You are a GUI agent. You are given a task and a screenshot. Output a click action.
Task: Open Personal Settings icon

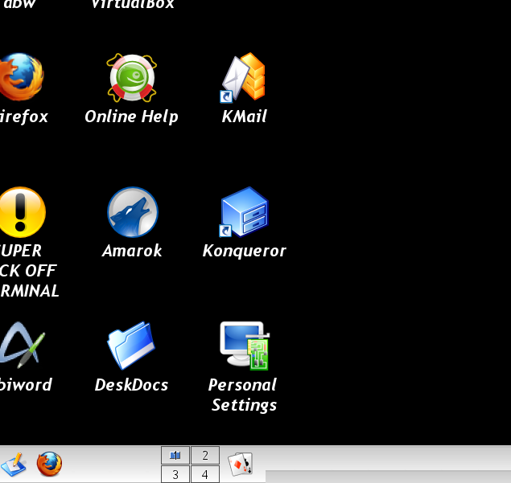point(245,346)
